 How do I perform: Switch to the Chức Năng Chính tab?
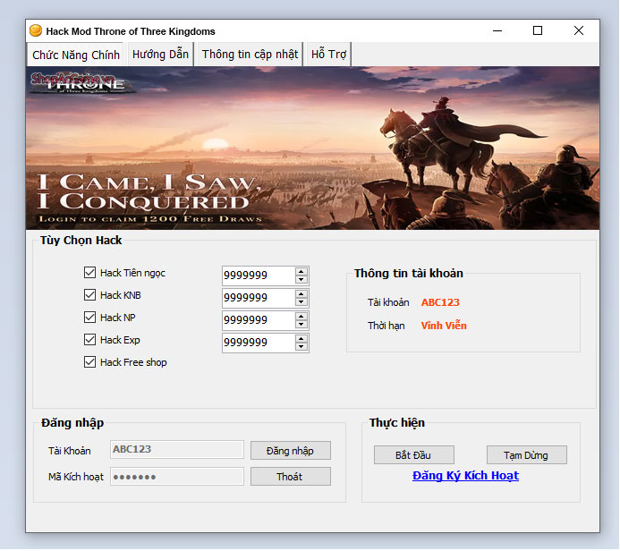(x=75, y=55)
